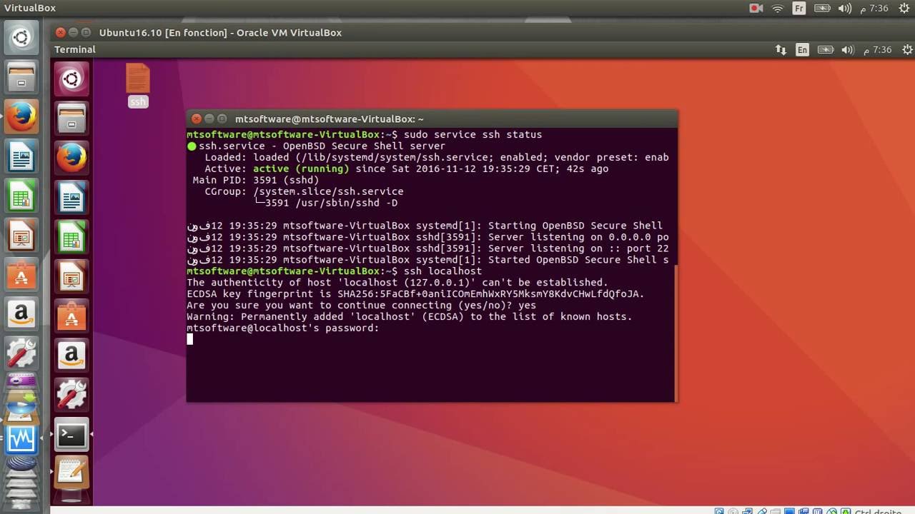
Task: Click the 'active (running)' status text
Action: [301, 169]
